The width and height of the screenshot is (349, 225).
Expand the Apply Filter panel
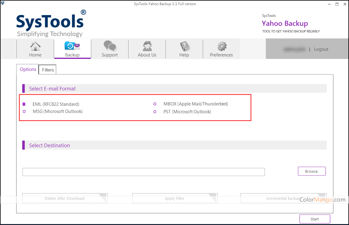pyautogui.click(x=174, y=198)
